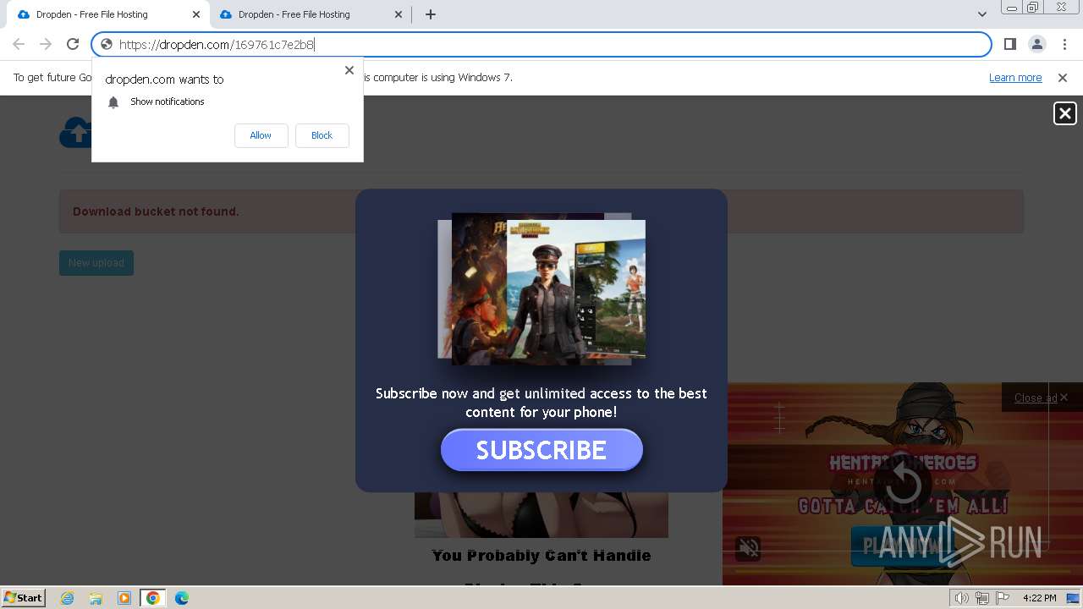Screen dimensions: 1083x609
Task: Close the page overlay with X
Action: click(1064, 113)
